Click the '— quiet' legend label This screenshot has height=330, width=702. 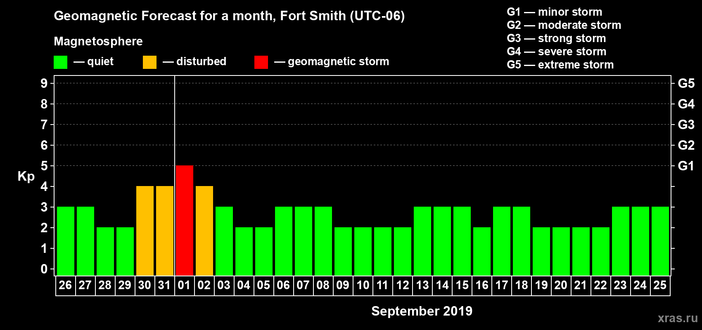point(94,62)
